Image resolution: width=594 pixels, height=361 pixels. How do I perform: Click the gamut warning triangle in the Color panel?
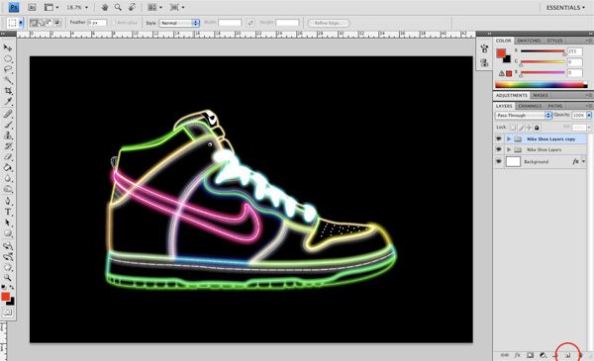[502, 73]
